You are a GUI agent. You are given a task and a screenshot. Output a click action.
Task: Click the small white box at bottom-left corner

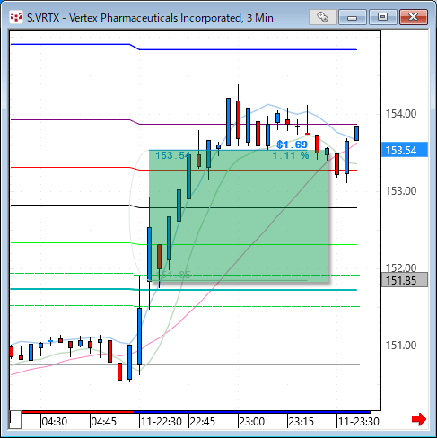pyautogui.click(x=15, y=420)
